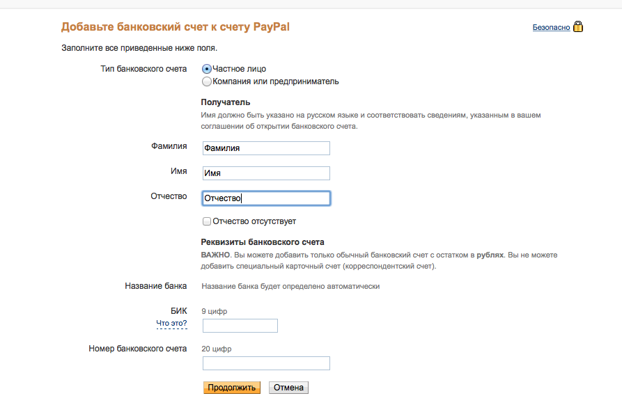Click the "Добавьте банковский счет" page heading
622x412 pixels.
[175, 27]
